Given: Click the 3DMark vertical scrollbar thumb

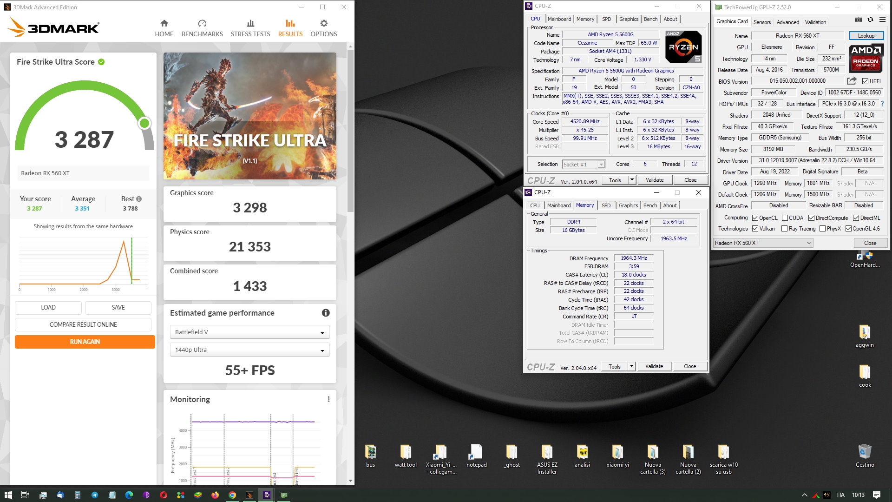Looking at the screenshot, I should [x=350, y=132].
